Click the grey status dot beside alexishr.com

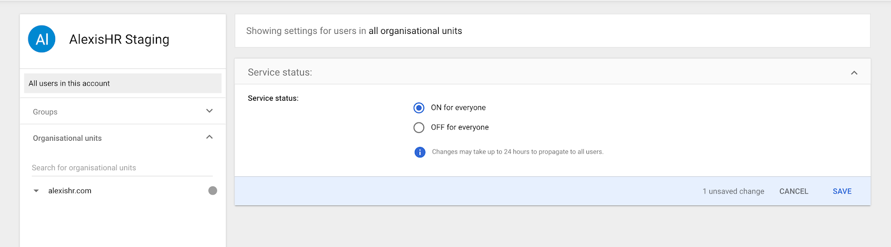213,191
